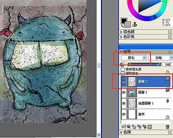Click the HSV values readout text
This screenshot has height=138, width=173.
point(166,22)
